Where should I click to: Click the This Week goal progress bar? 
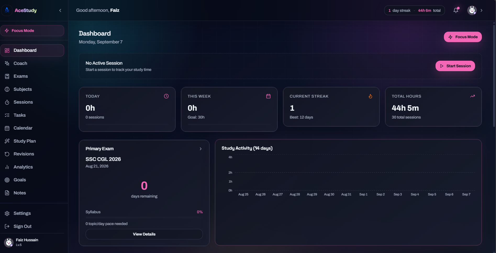[x=229, y=124]
